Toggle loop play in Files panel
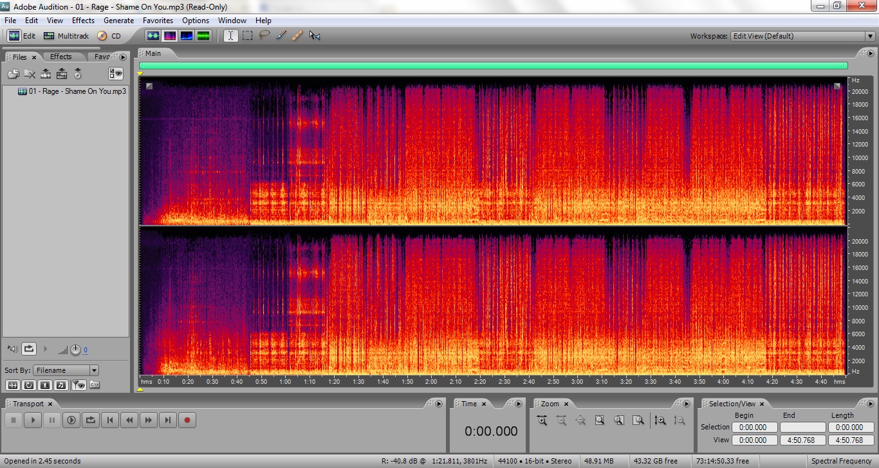The height and width of the screenshot is (468, 879). point(29,349)
